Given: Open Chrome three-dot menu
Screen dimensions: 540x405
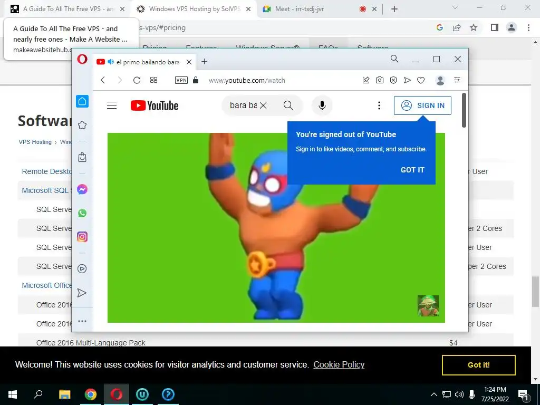Looking at the screenshot, I should pyautogui.click(x=528, y=27).
